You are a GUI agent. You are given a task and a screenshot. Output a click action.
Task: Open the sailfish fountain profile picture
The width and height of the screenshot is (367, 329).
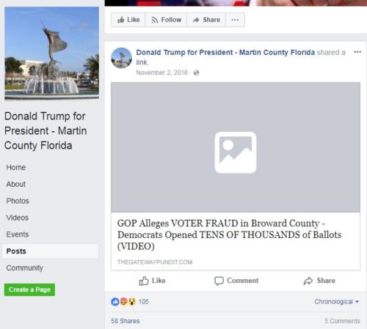point(52,53)
